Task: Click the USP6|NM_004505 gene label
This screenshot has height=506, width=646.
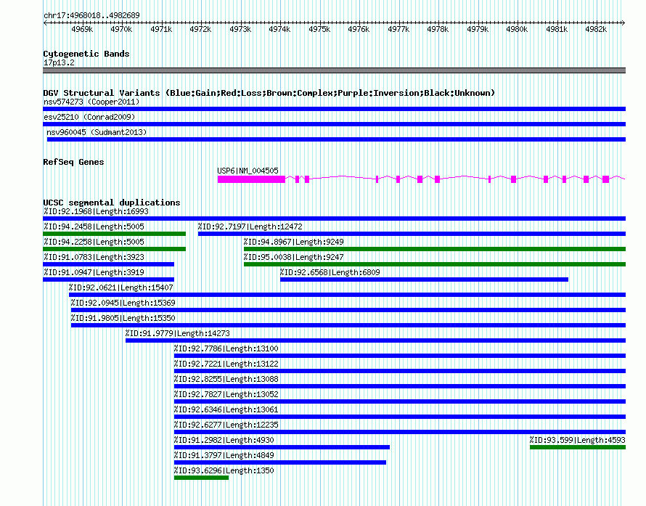Action: [248, 171]
